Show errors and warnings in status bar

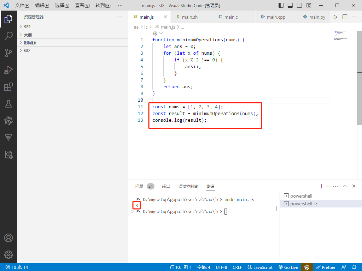coord(17,267)
